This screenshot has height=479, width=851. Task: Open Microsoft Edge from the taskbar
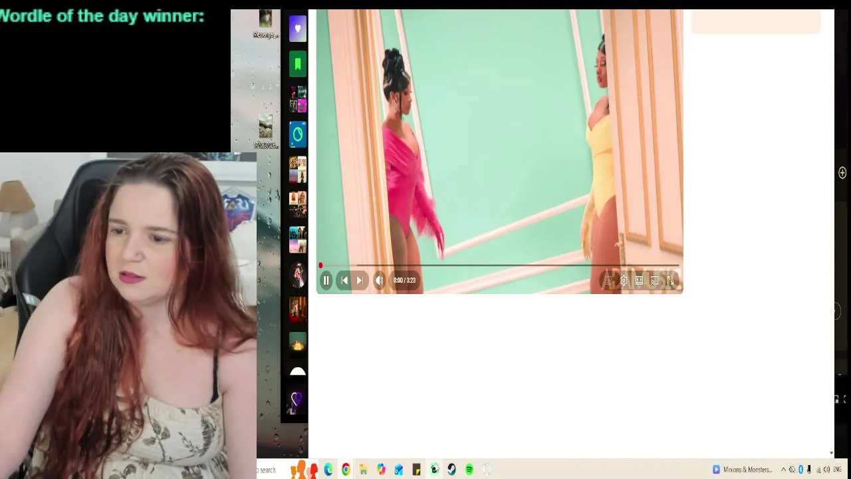[328, 470]
